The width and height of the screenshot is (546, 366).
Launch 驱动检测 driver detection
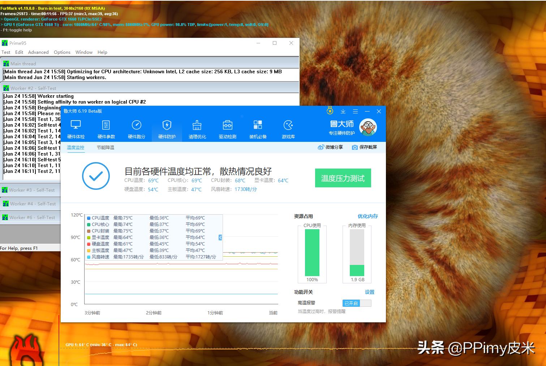pyautogui.click(x=227, y=128)
